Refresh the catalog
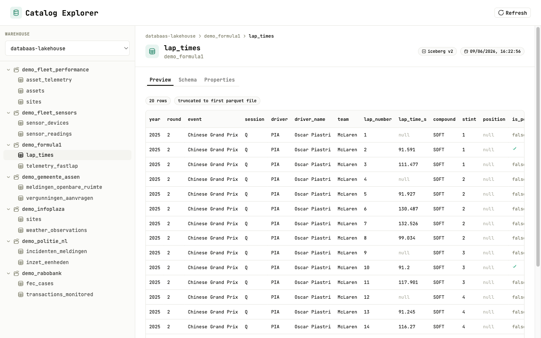 [512, 13]
